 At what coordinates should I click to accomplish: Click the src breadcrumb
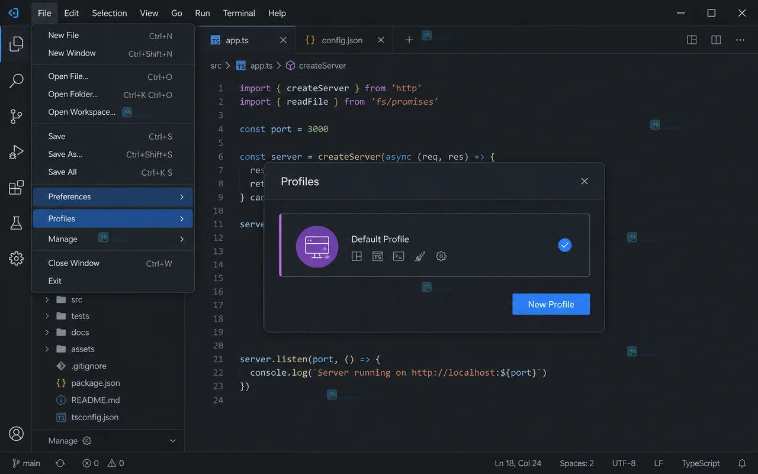(216, 66)
